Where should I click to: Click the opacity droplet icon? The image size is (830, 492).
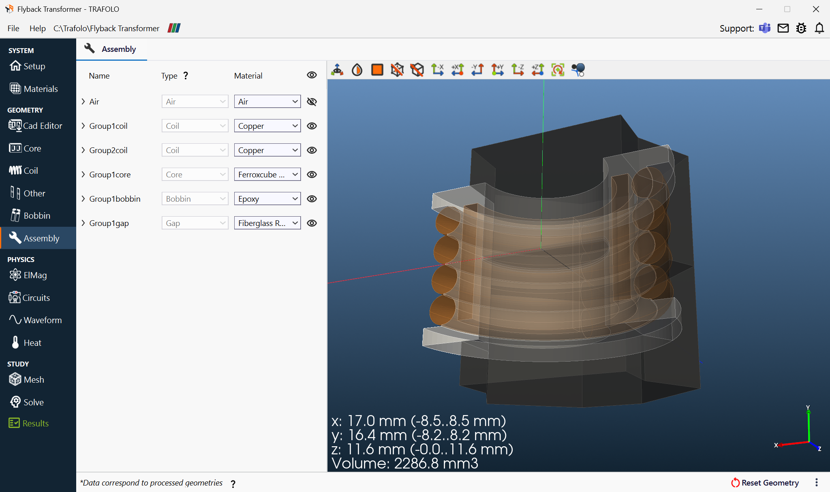click(x=357, y=70)
